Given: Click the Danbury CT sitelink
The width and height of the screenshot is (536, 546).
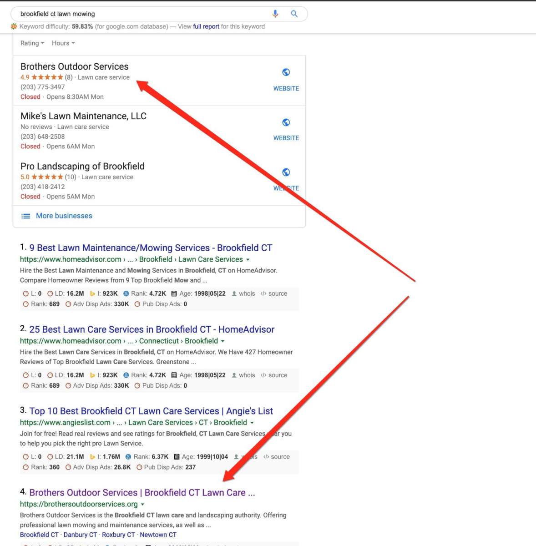Looking at the screenshot, I should [x=80, y=535].
